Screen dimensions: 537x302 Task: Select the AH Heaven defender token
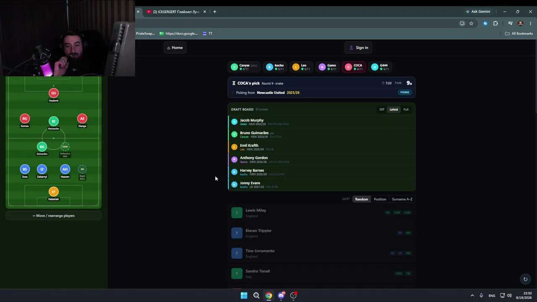[x=65, y=169]
